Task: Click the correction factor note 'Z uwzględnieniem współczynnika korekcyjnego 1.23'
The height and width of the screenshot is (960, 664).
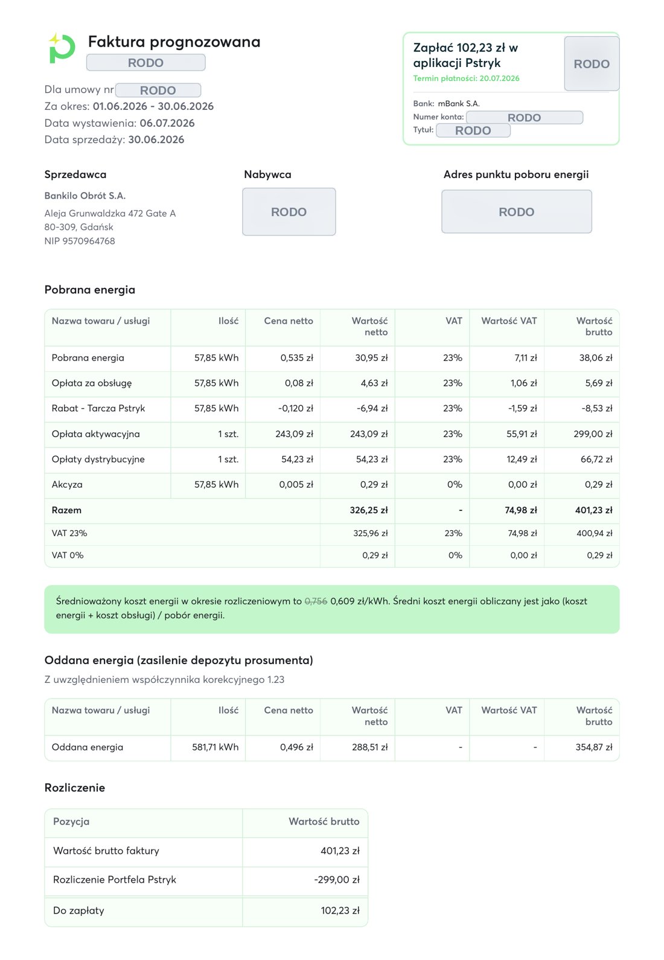Action: click(164, 680)
